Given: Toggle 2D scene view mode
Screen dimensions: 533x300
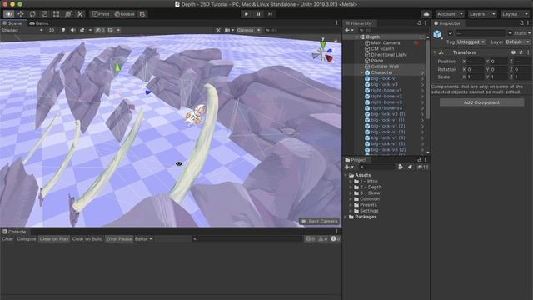Looking at the screenshot, I should tap(52, 30).
